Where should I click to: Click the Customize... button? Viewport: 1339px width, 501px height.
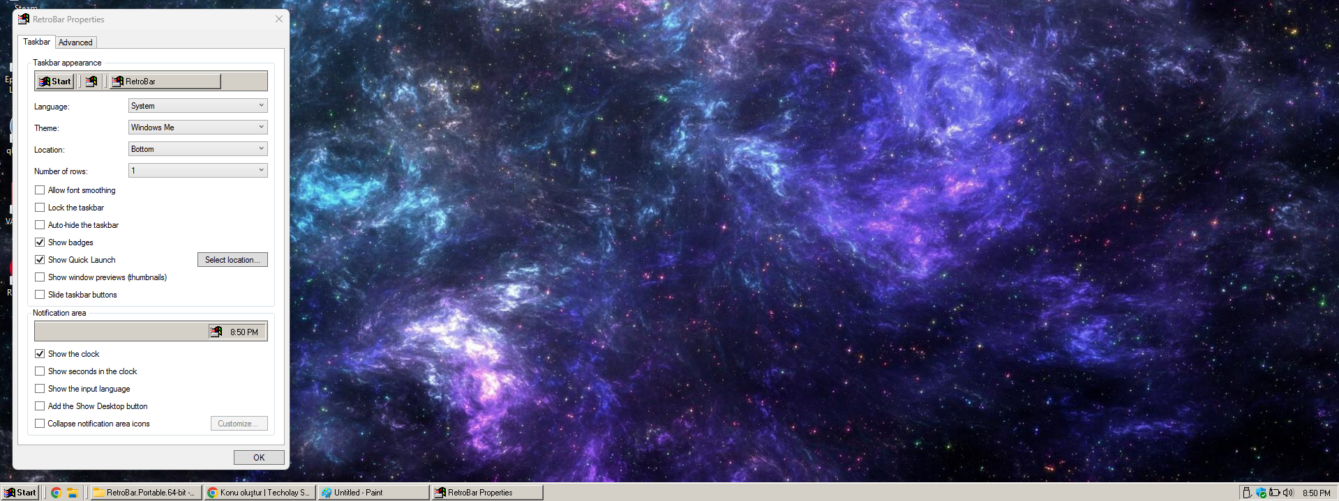tap(239, 424)
